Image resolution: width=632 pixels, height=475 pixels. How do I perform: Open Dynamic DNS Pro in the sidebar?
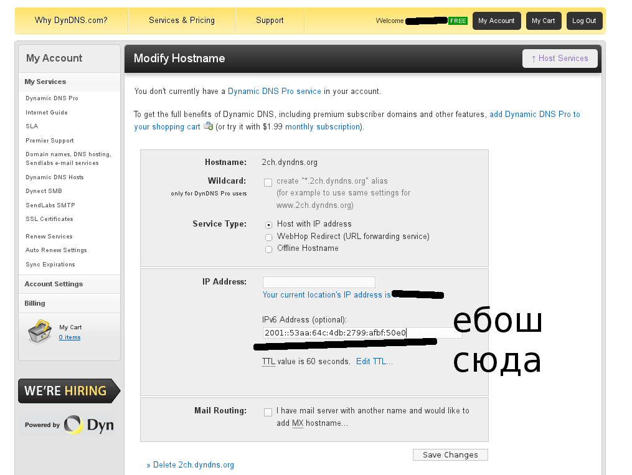[x=52, y=98]
